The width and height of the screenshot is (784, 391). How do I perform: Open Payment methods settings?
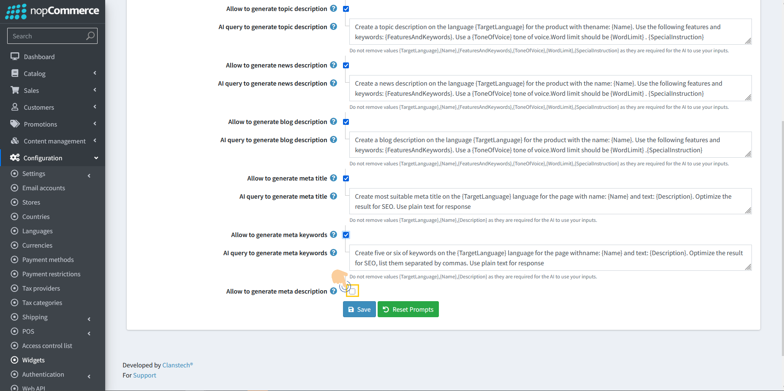point(48,259)
